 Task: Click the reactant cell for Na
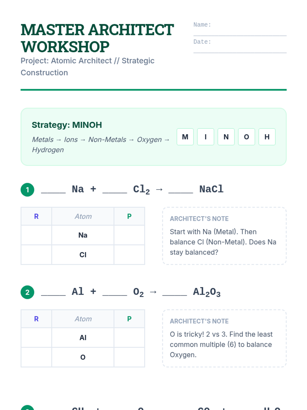pos(36,235)
